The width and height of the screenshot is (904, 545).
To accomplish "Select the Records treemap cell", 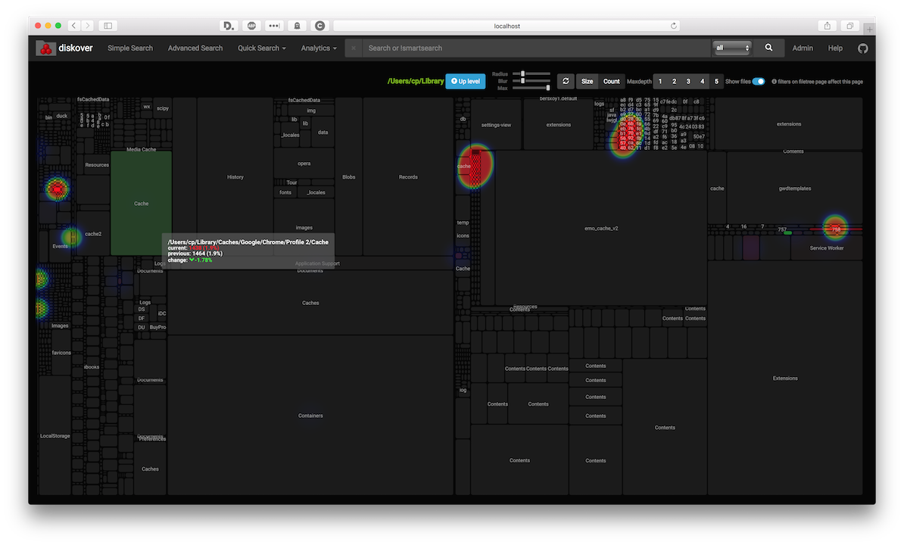I will point(408,177).
